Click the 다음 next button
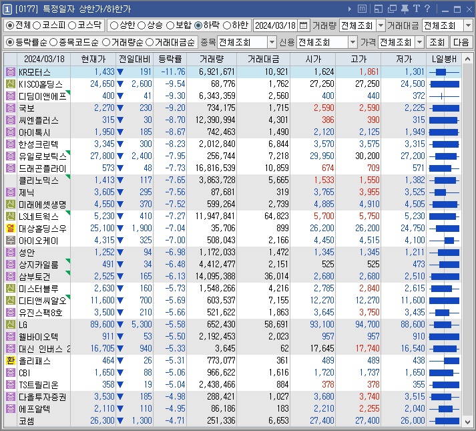The width and height of the screenshot is (476, 431). tap(461, 43)
